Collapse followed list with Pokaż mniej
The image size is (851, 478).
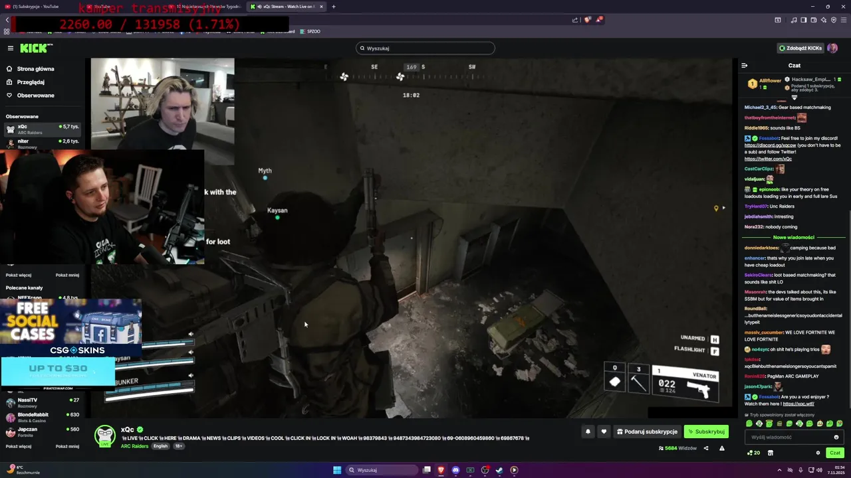(x=67, y=275)
